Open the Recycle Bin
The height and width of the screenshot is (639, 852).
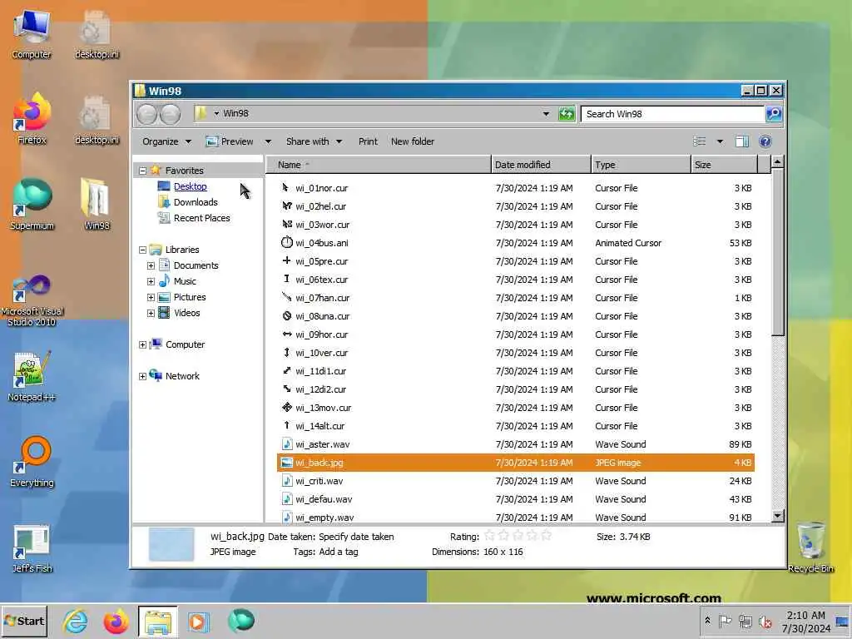(810, 547)
